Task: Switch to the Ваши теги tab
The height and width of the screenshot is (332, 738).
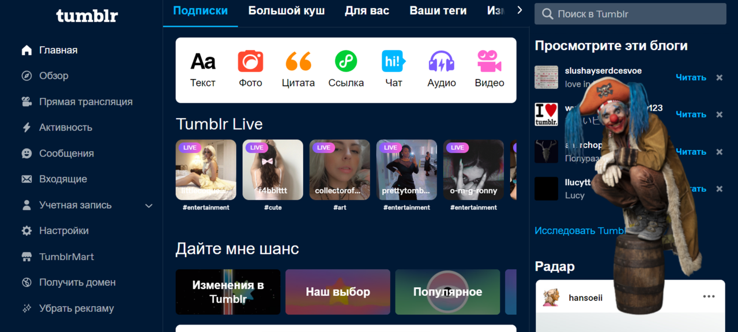Action: [438, 11]
